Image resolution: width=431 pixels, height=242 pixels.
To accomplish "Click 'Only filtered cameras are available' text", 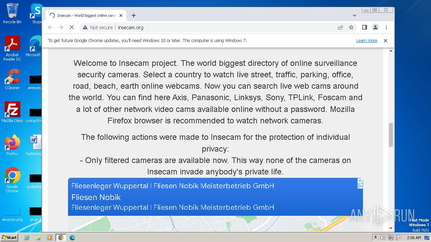I will 215,166.
